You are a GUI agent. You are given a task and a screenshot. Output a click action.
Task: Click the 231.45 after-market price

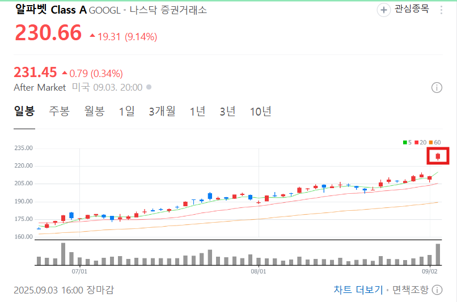click(35, 72)
